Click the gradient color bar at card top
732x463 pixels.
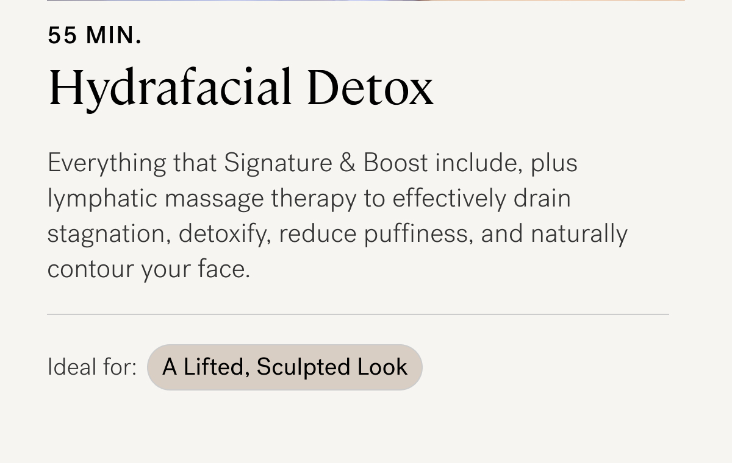[x=366, y=1]
